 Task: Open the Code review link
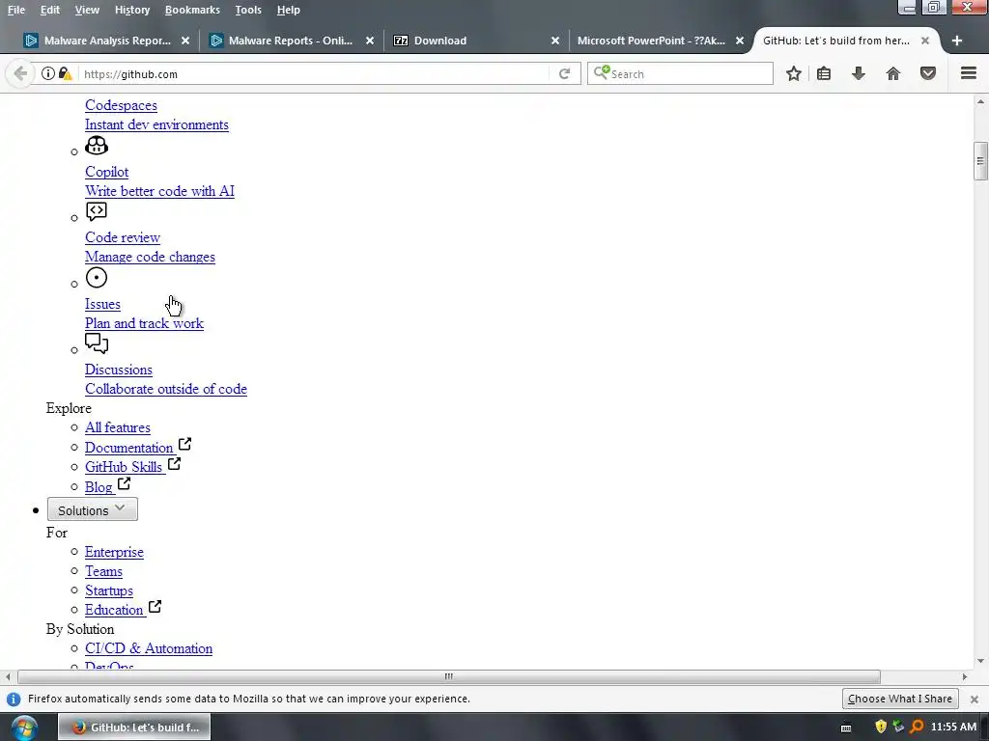point(123,237)
